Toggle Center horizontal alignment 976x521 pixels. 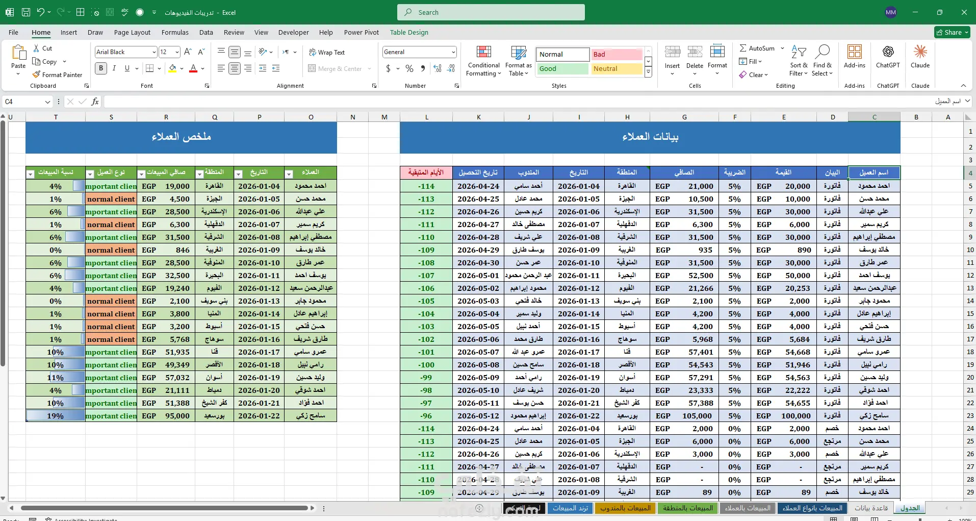pos(235,68)
